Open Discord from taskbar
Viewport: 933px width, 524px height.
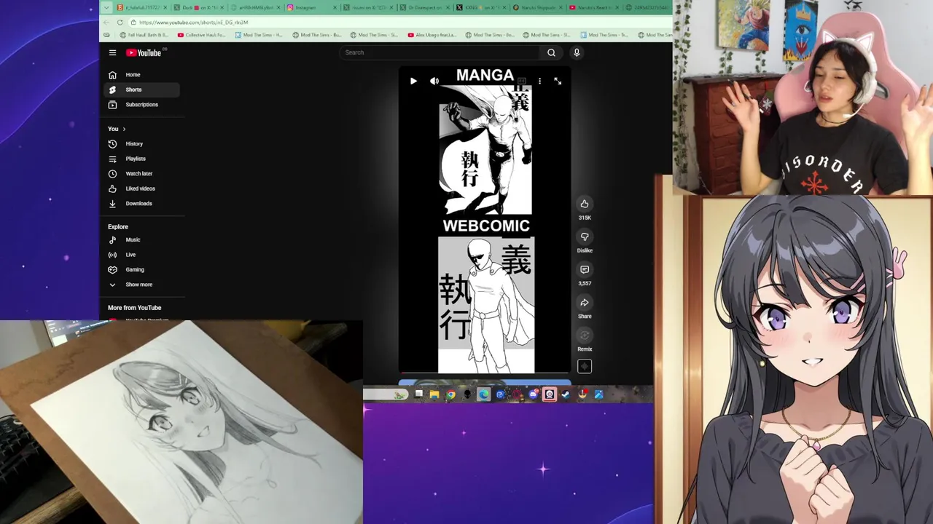point(533,394)
